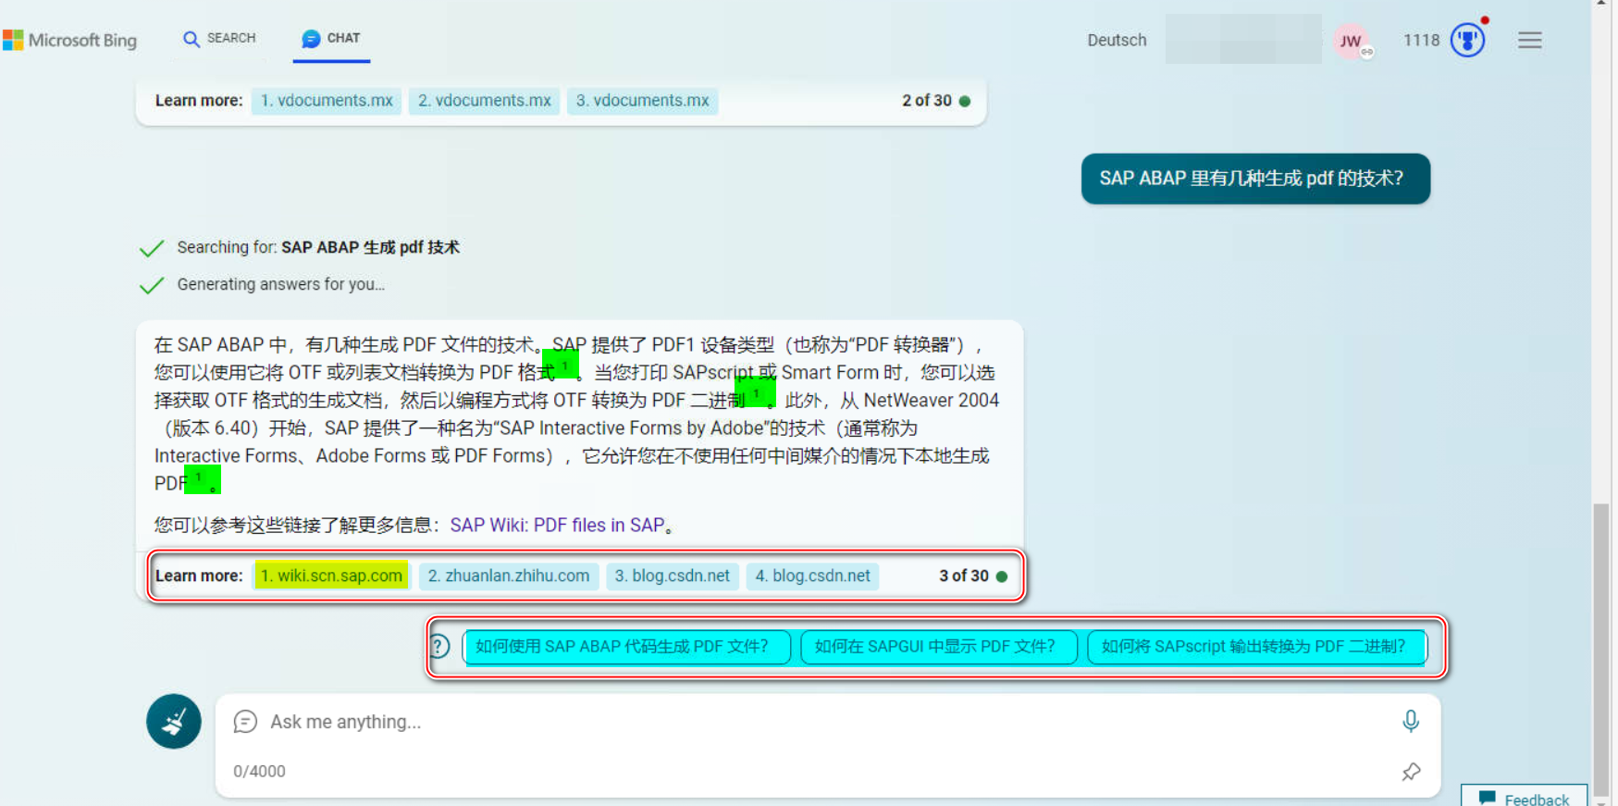Screen dimensions: 1618x806
Task: Open the wiki.scn.sap.com source link
Action: point(331,576)
